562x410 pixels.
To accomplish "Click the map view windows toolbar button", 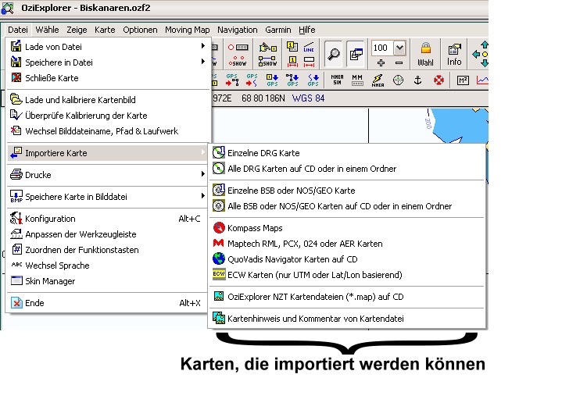I will (356, 54).
